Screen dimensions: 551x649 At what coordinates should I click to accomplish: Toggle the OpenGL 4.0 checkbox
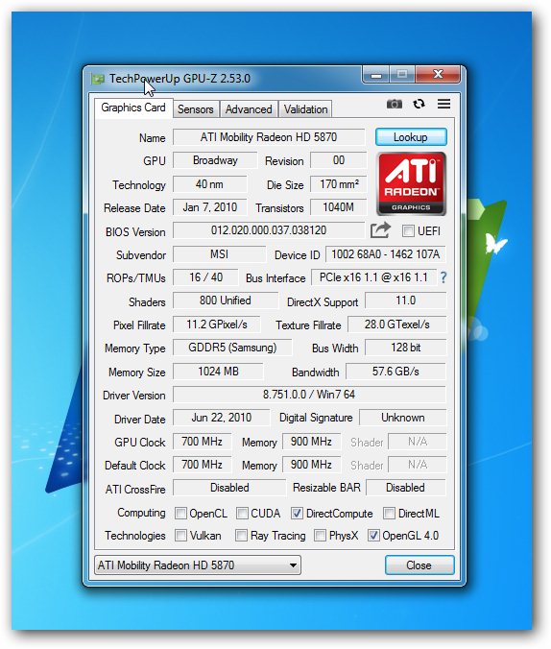coord(373,535)
